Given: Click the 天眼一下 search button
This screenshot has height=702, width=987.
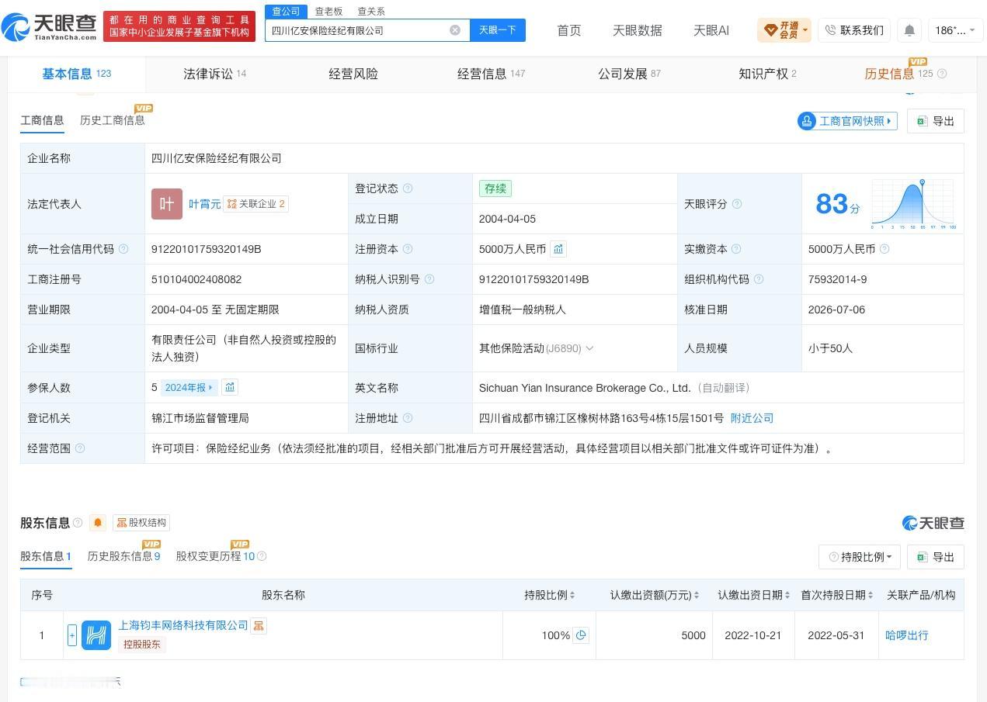Looking at the screenshot, I should pos(498,30).
